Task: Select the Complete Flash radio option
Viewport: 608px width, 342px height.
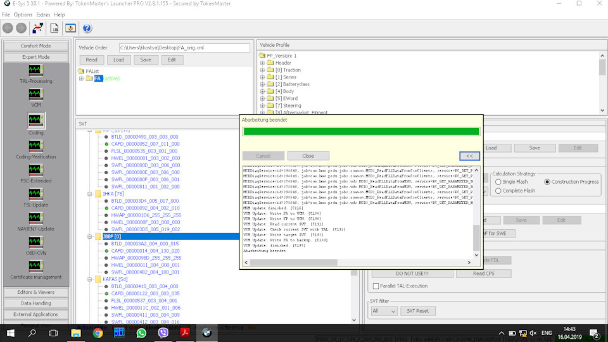Action: (498, 191)
